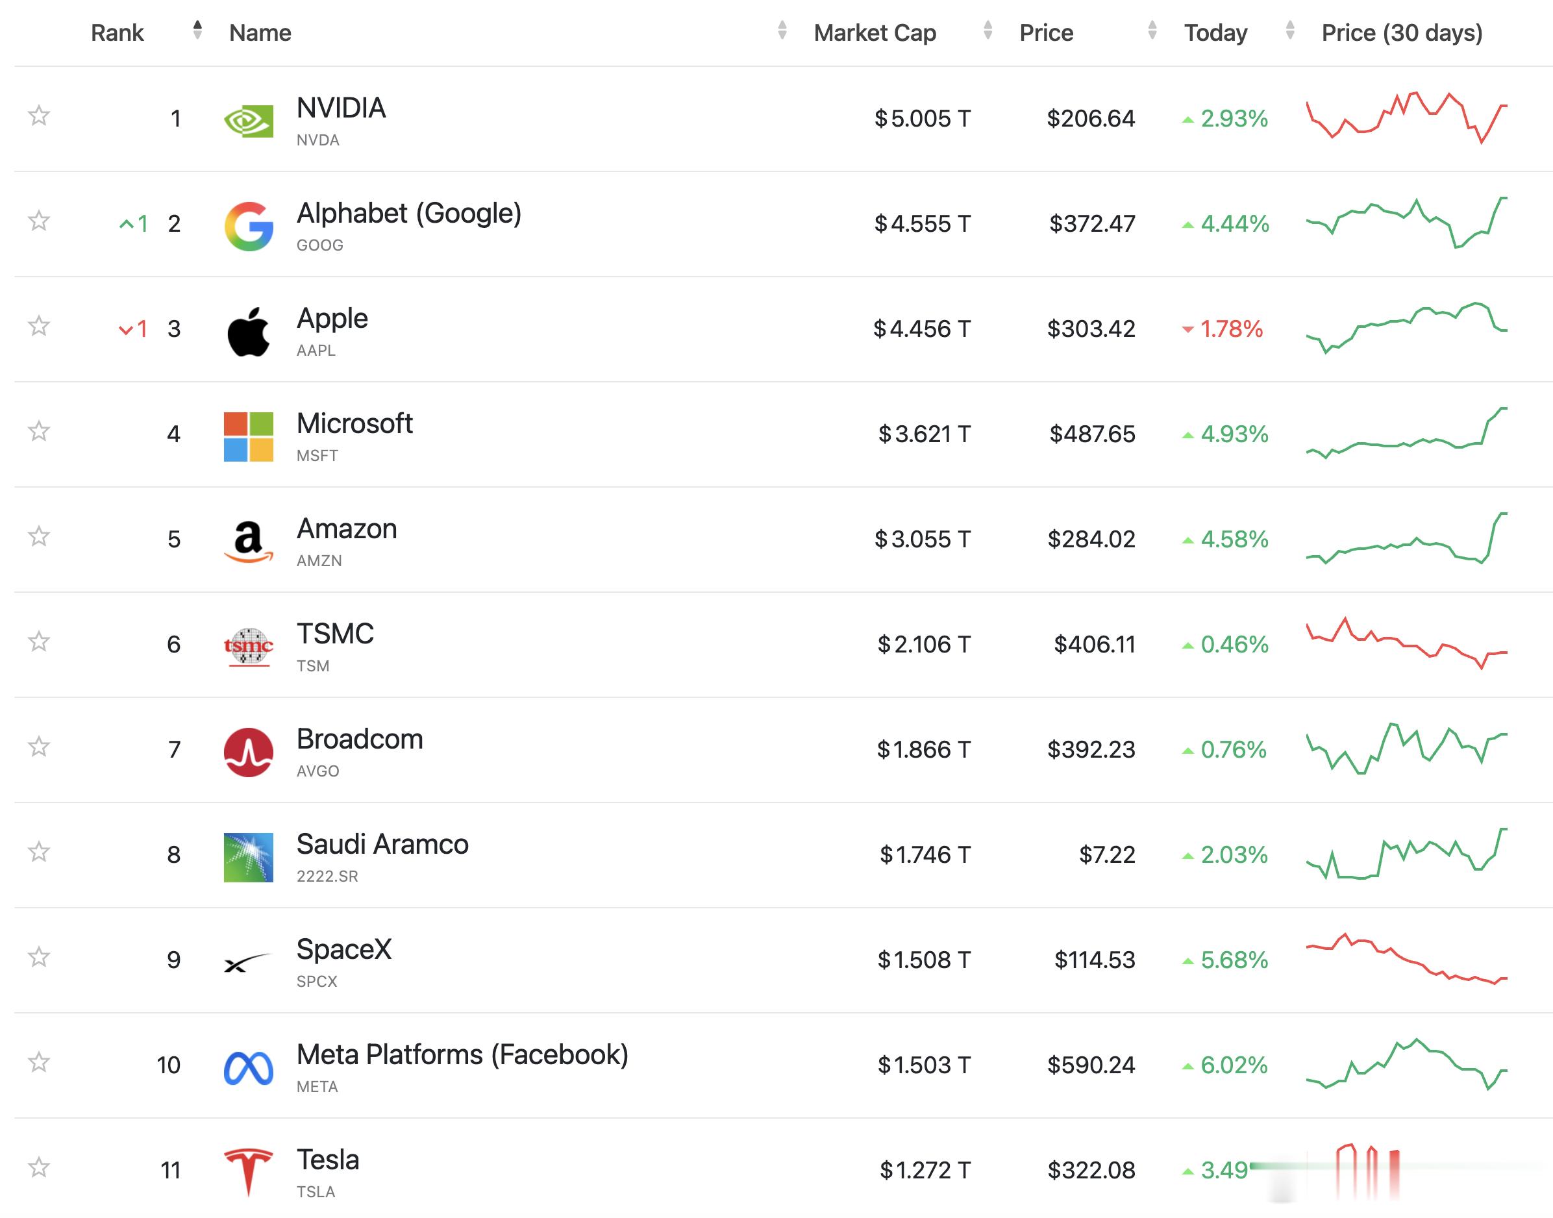This screenshot has width=1553, height=1218.
Task: Click Meta's 6.02% daily change
Action: click(x=1225, y=1065)
